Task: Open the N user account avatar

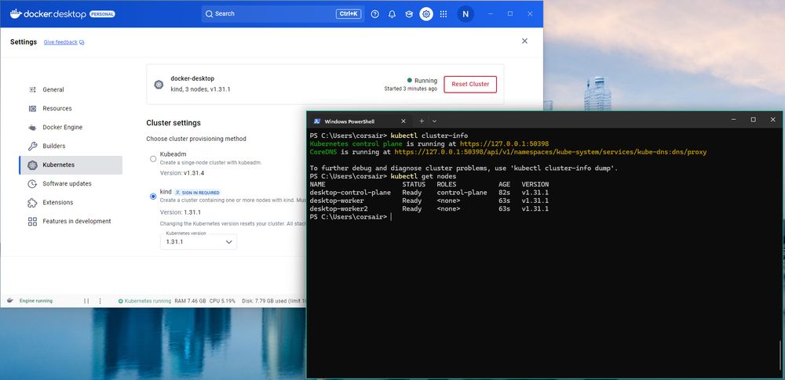Action: tap(466, 14)
